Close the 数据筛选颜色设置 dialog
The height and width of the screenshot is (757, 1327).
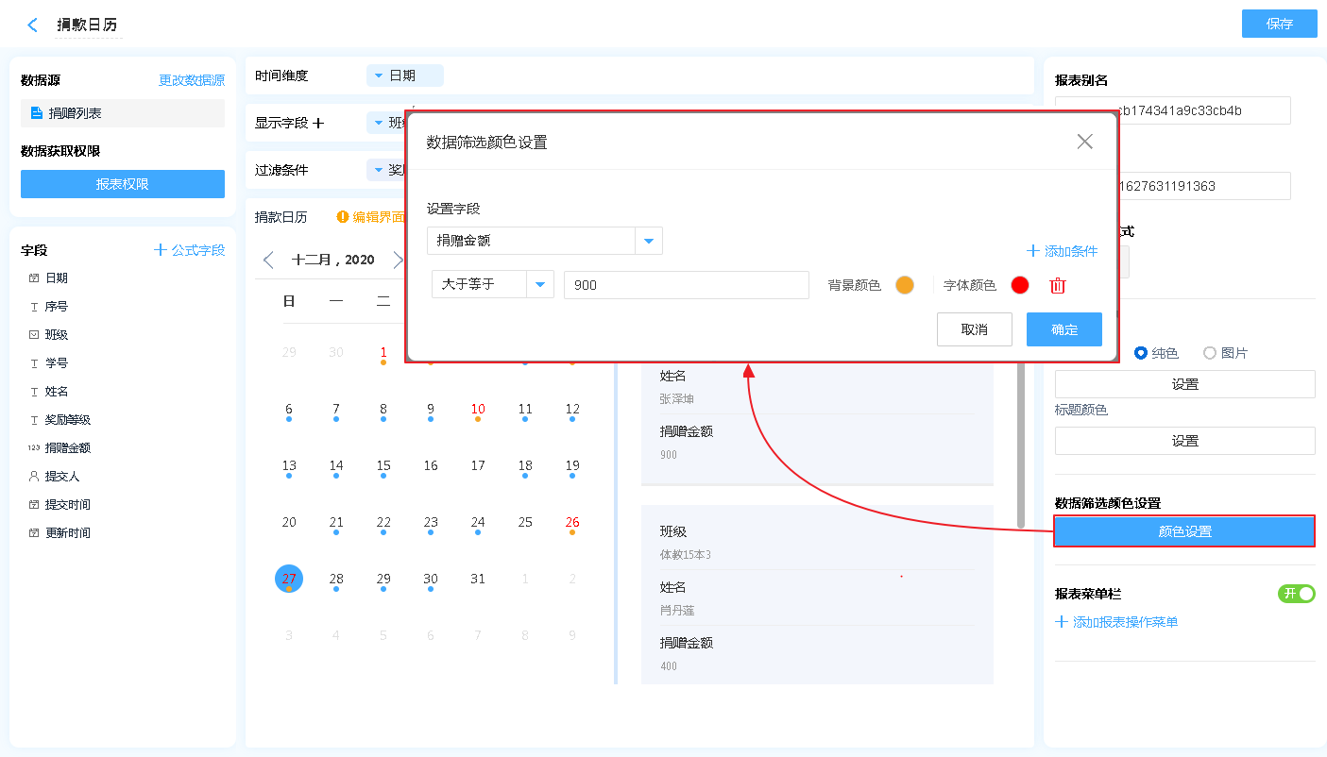(x=1084, y=142)
